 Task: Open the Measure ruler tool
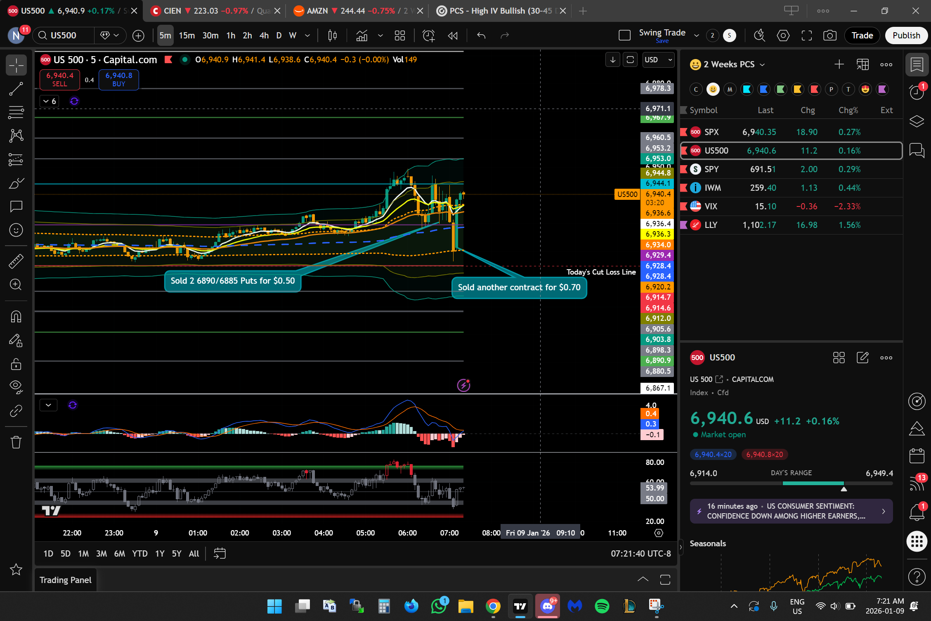16,261
